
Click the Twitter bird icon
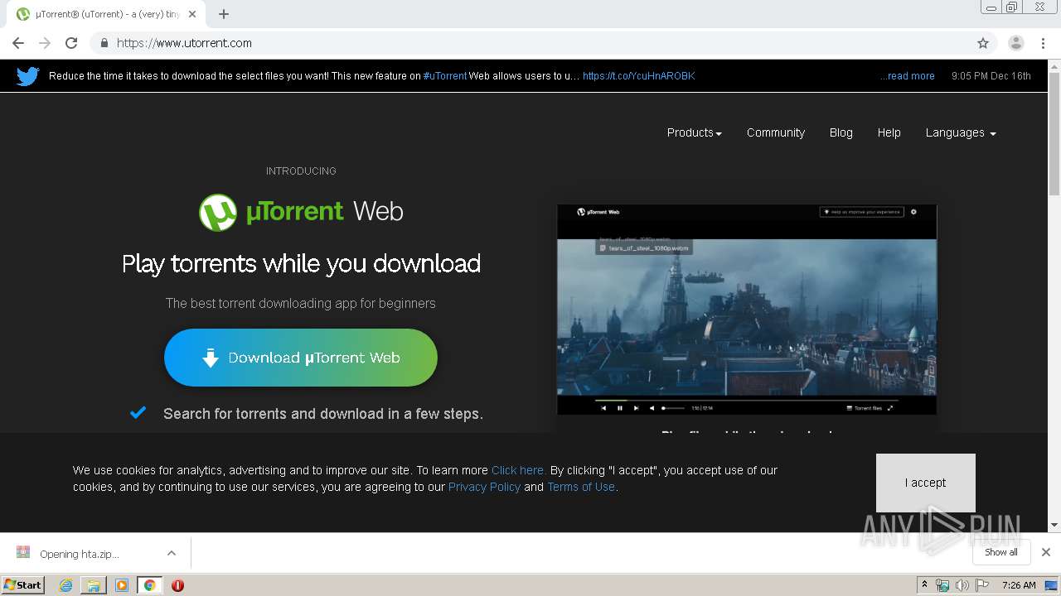(28, 76)
